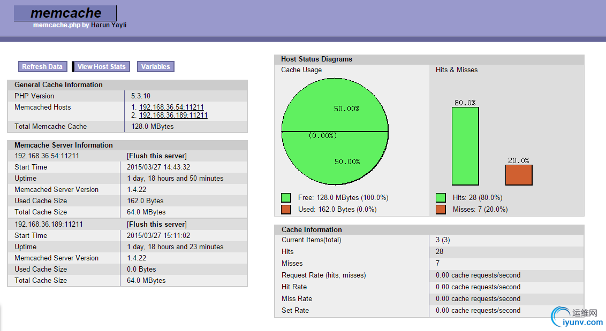Select uptime '1 day, 18 hours and 23 minutes'
This screenshot has height=331, width=606.
tap(175, 247)
